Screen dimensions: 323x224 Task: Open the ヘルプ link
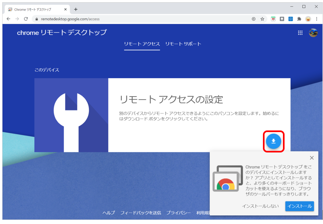click(x=109, y=213)
